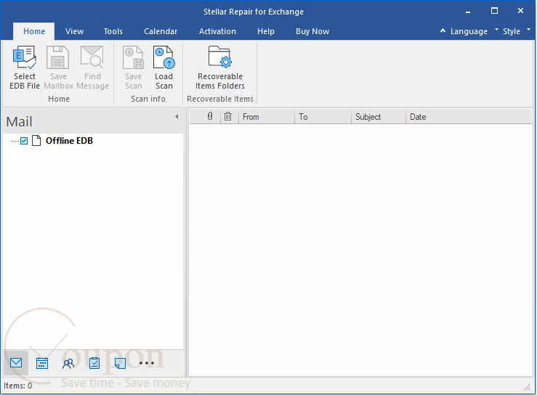Open the Buy Now tab
Screen dimensions: 537x395
coord(312,31)
